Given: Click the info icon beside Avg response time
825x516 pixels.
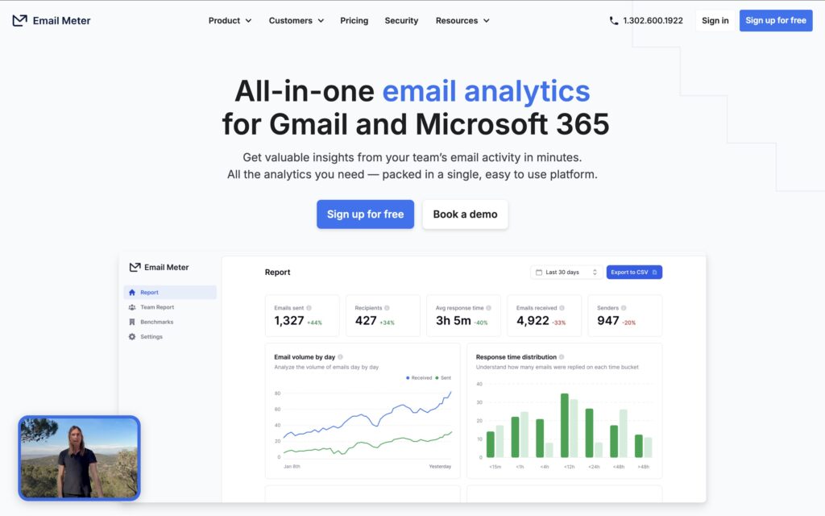Looking at the screenshot, I should 488,308.
